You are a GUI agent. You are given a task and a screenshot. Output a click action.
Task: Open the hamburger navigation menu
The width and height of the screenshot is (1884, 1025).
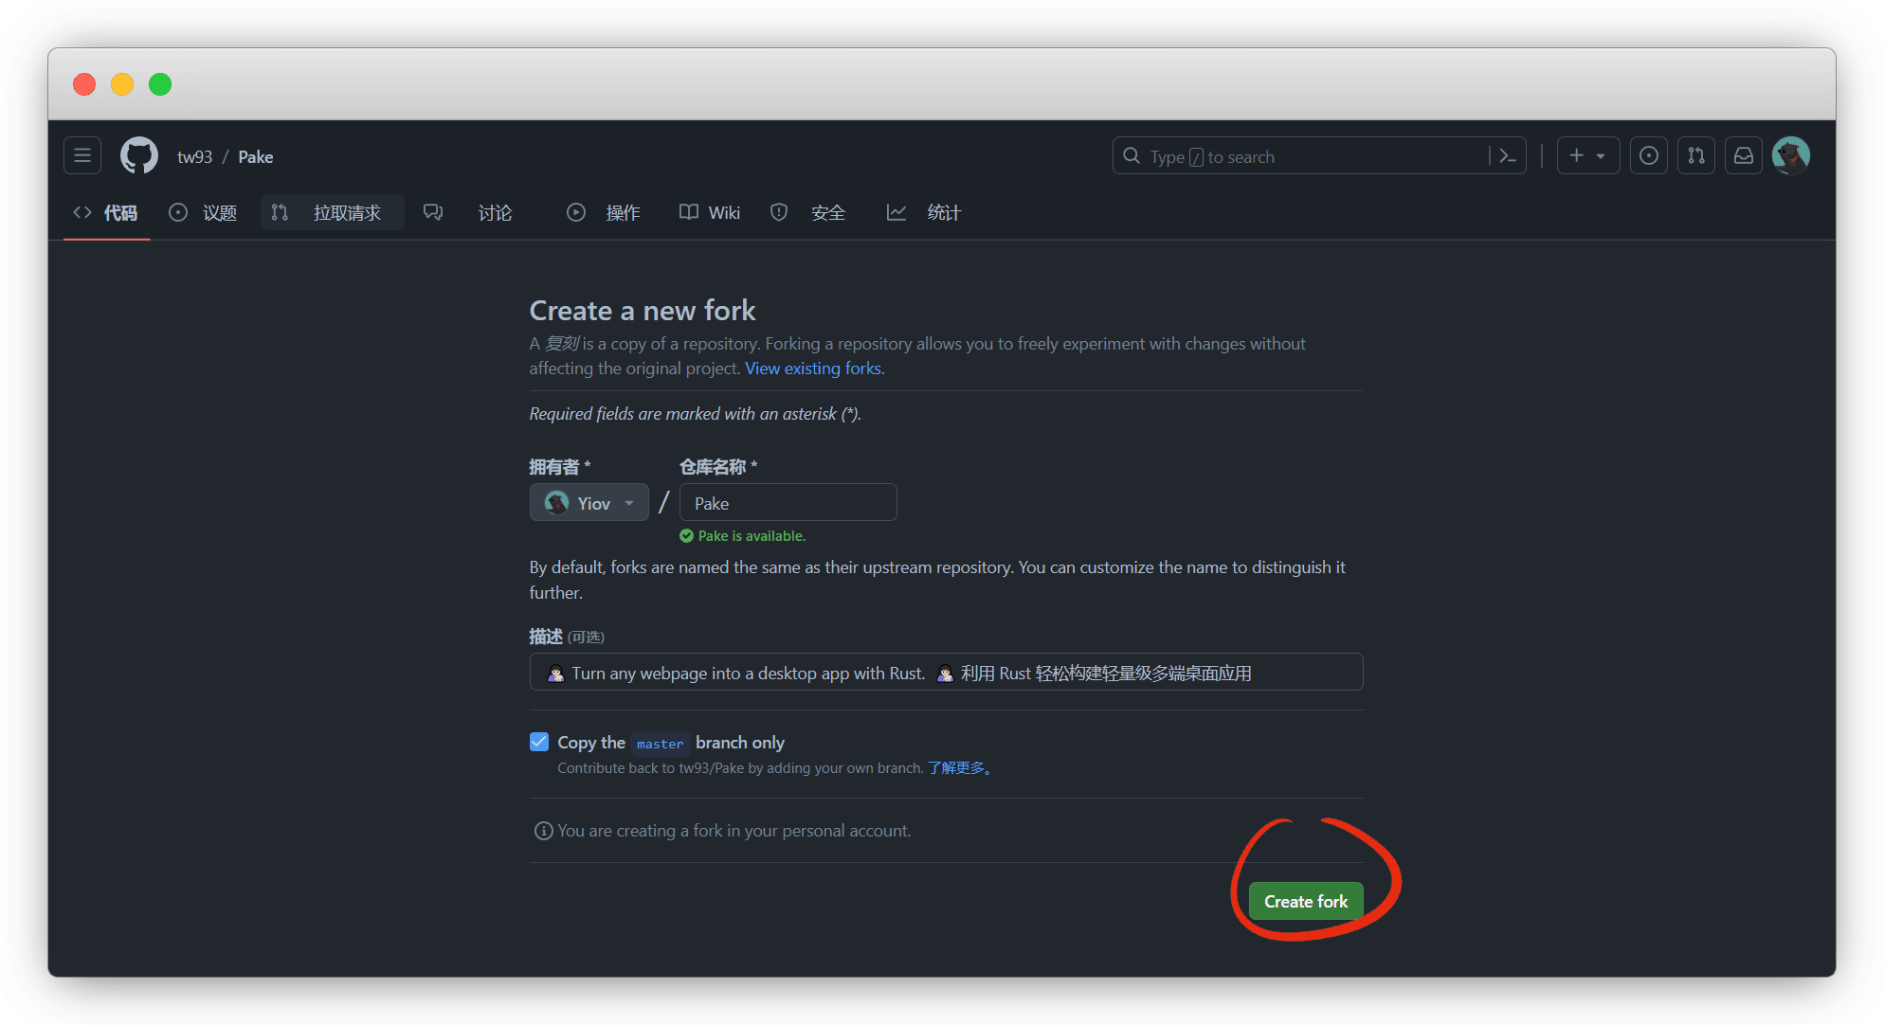pyautogui.click(x=82, y=155)
